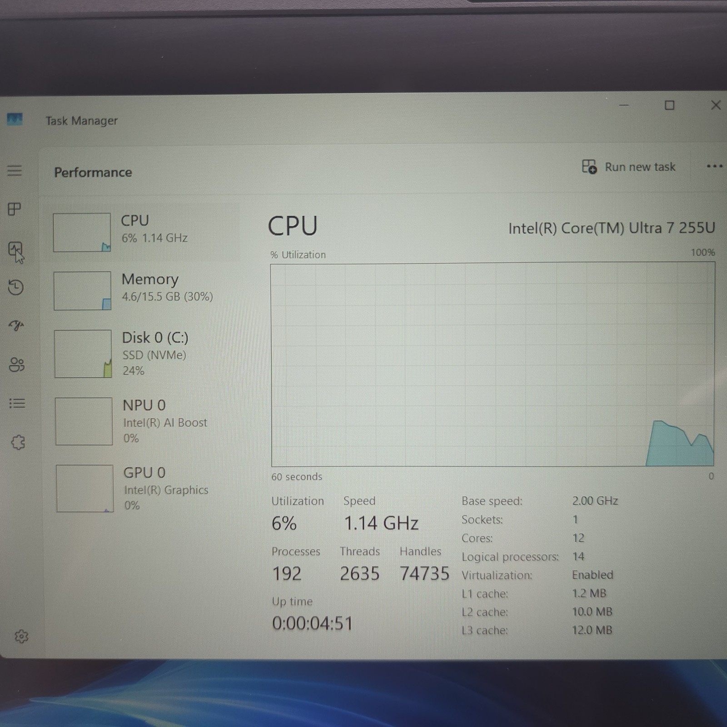This screenshot has height=727, width=727.
Task: Click the Run new task icon
Action: coord(589,167)
